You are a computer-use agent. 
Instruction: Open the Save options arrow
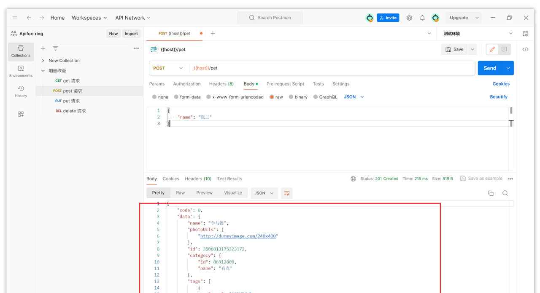(472, 49)
